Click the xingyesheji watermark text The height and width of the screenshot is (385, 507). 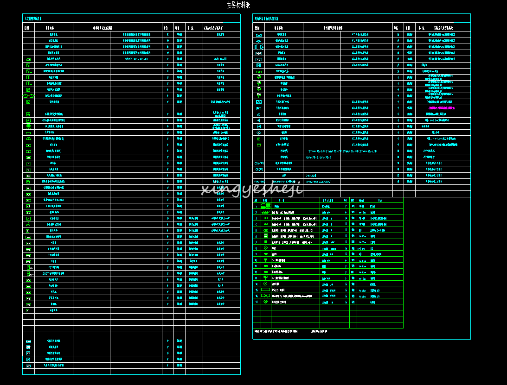pos(252,189)
